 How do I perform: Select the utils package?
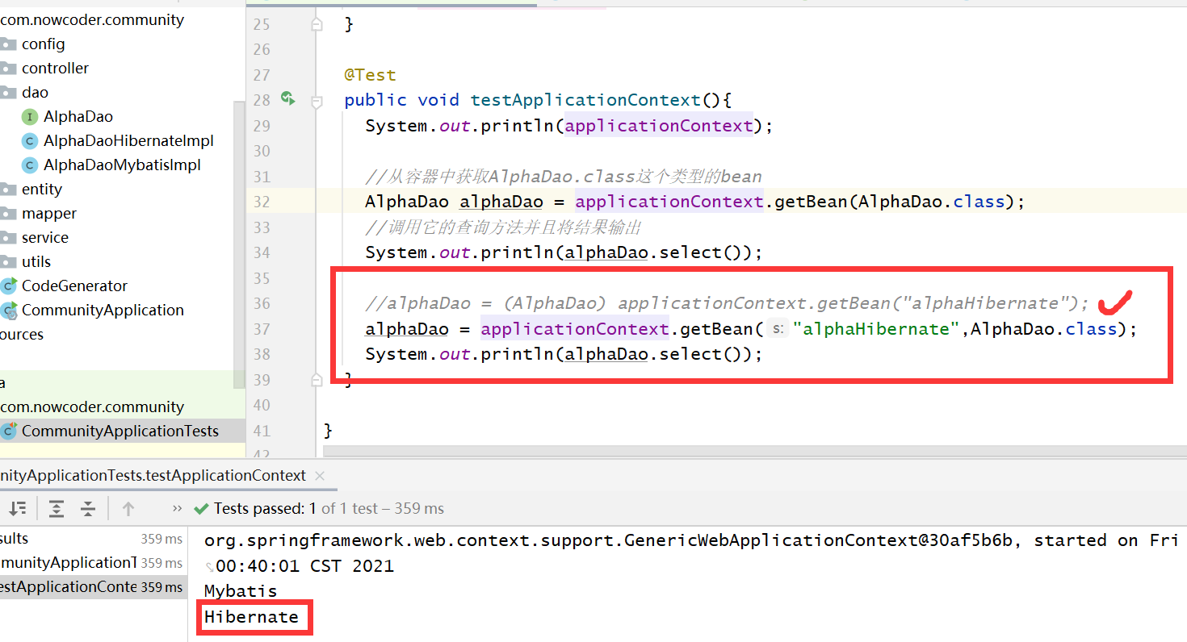36,262
